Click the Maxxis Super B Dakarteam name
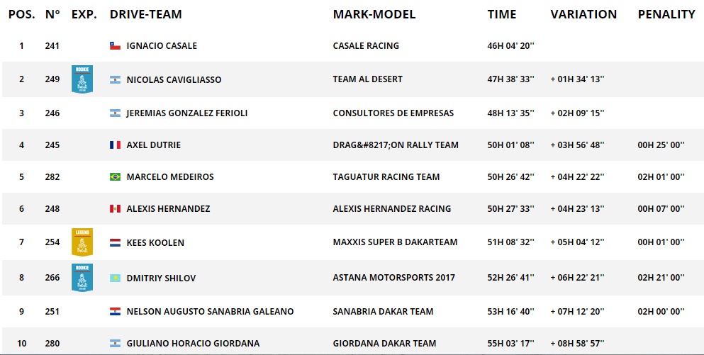Image resolution: width=704 pixels, height=355 pixels. click(x=395, y=243)
